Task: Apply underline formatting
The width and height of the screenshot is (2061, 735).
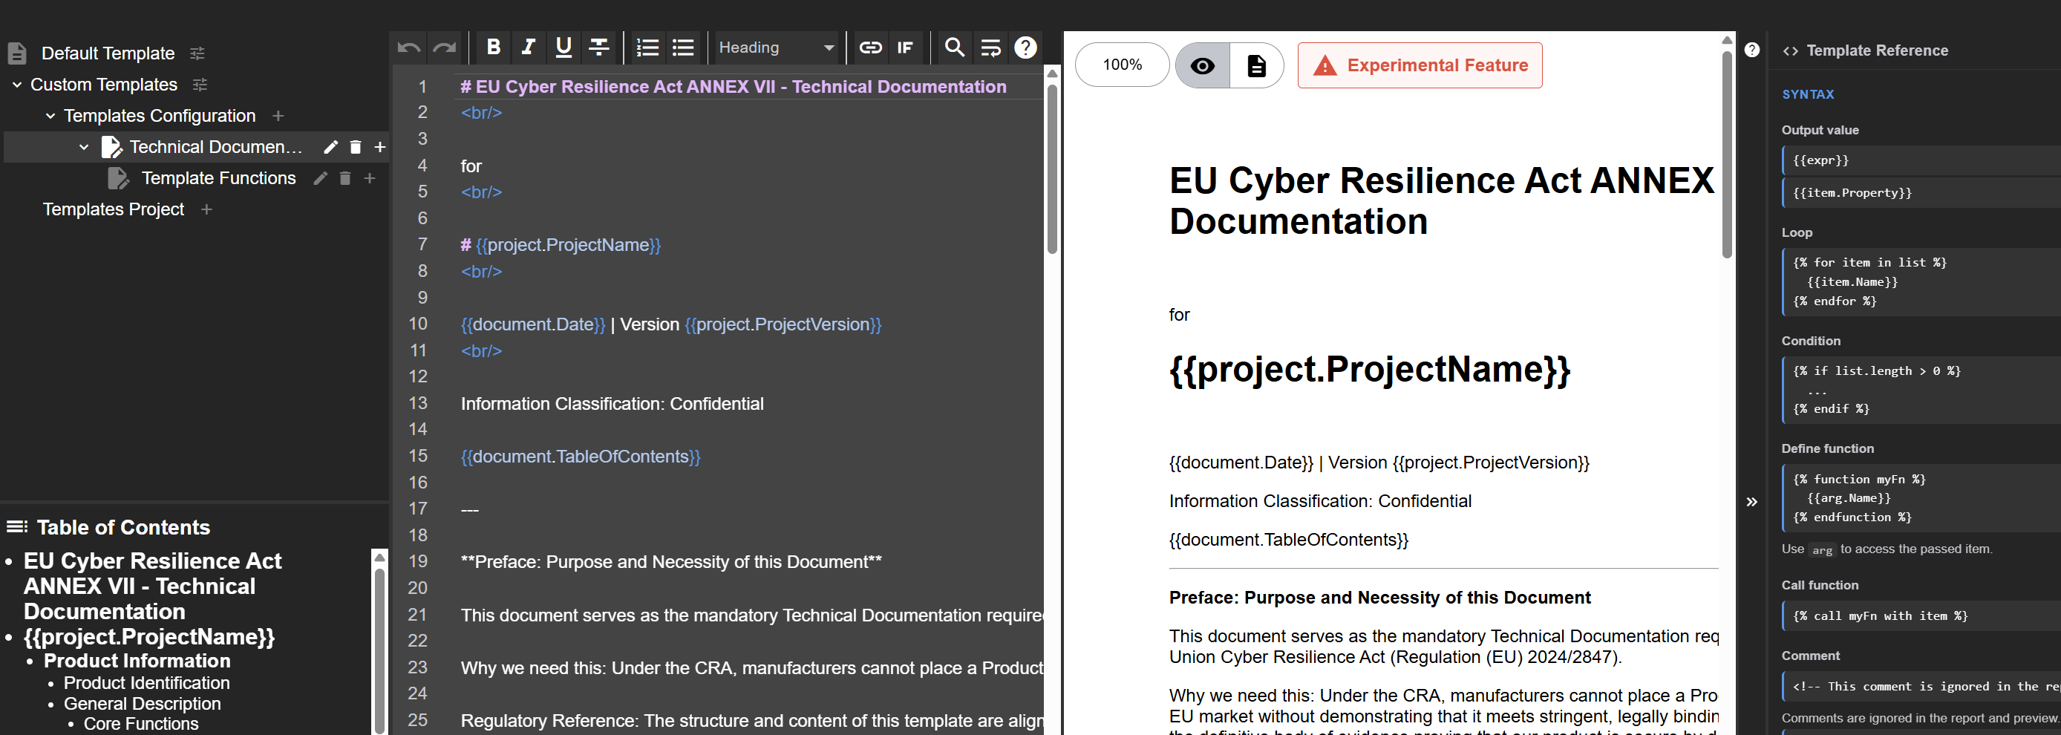Action: click(564, 48)
